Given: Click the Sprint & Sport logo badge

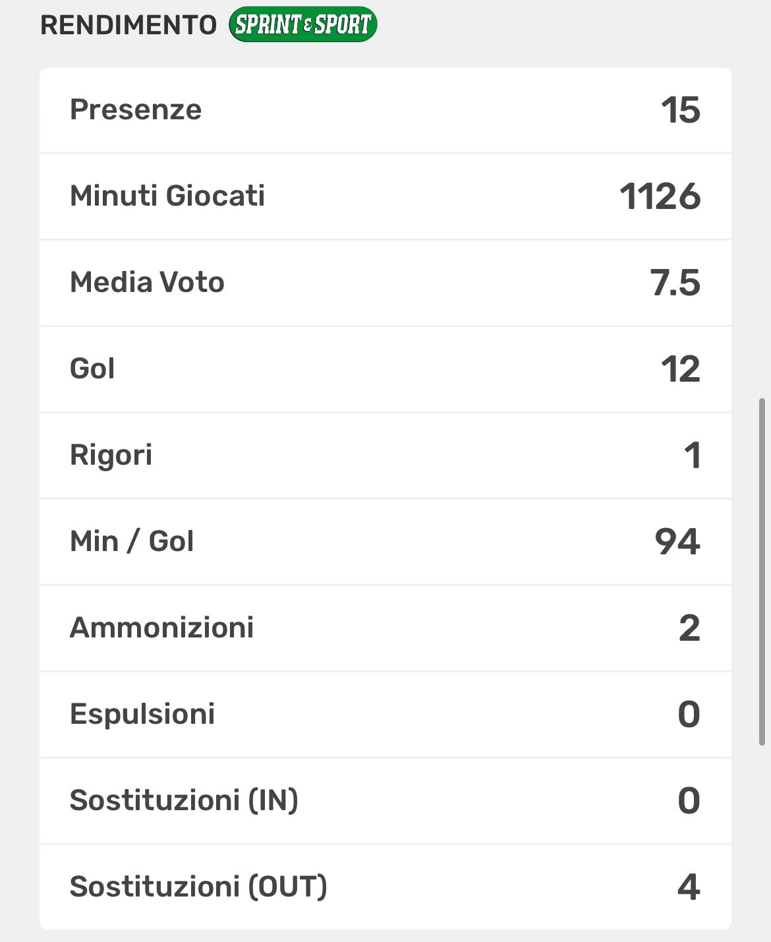Looking at the screenshot, I should (x=302, y=25).
